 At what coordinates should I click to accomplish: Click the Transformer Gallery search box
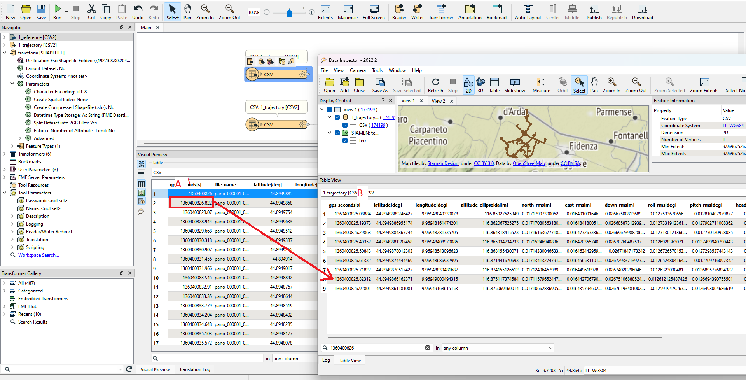[62, 369]
